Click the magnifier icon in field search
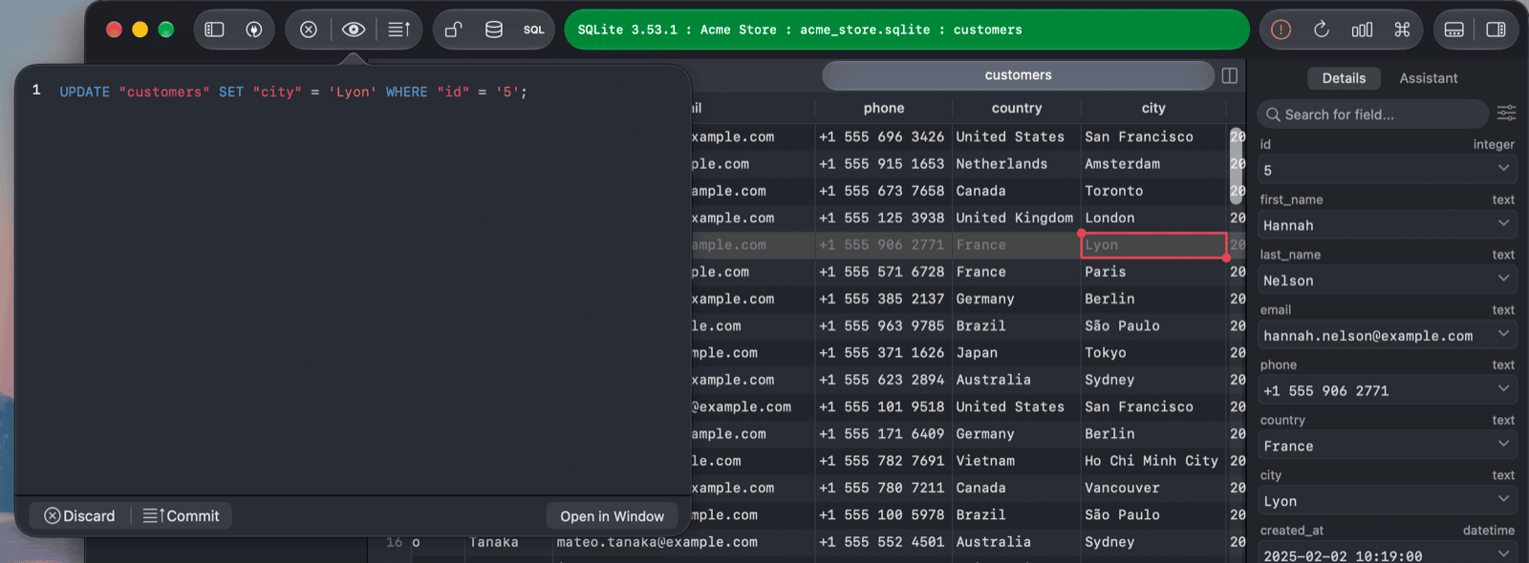The height and width of the screenshot is (563, 1529). pyautogui.click(x=1273, y=115)
